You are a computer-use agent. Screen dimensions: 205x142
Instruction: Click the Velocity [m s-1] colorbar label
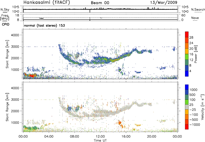[x=202, y=107]
